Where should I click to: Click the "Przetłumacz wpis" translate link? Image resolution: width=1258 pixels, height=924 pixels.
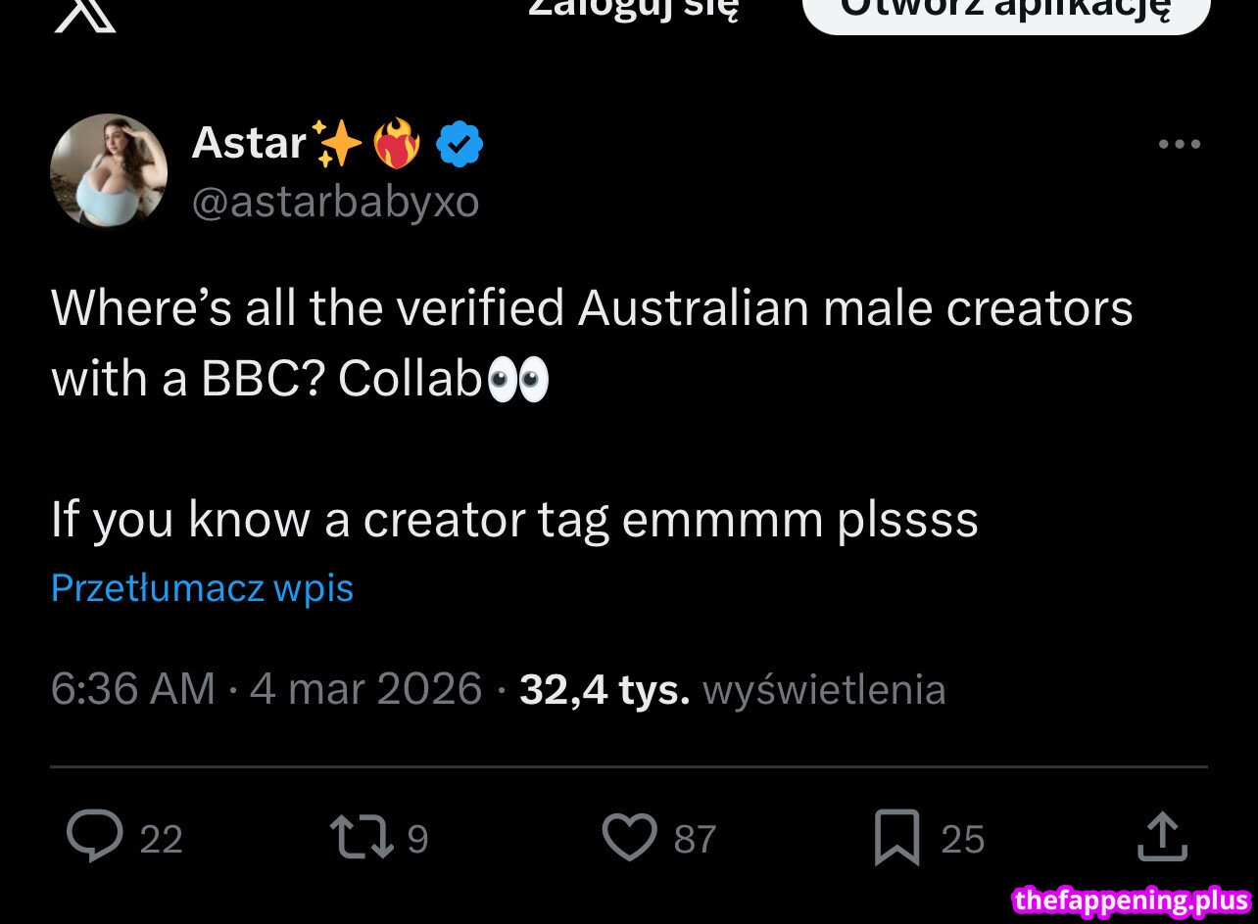pos(202,588)
